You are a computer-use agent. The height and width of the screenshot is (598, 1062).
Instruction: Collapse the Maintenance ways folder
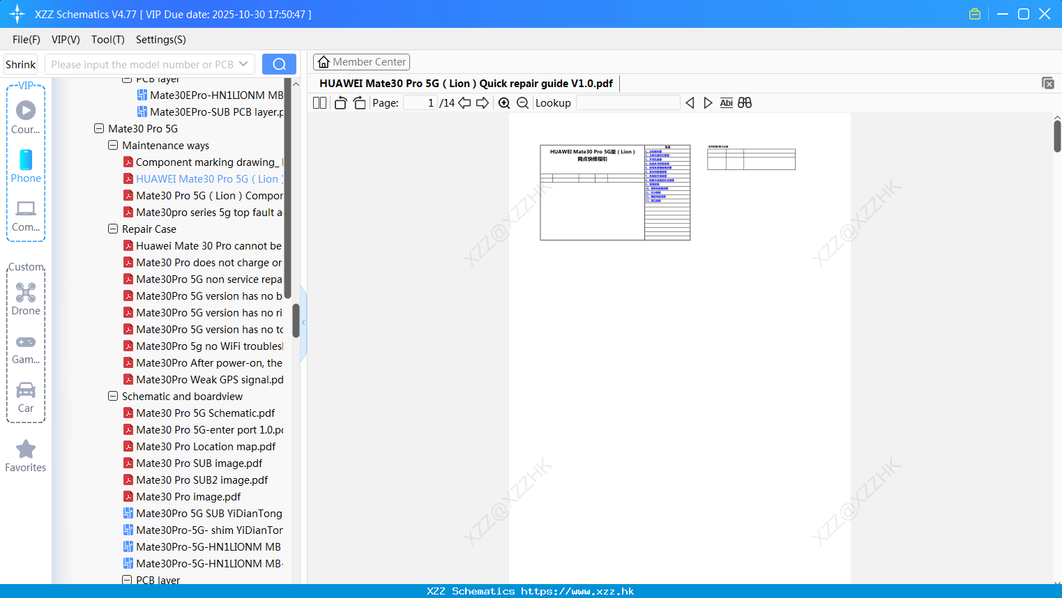[113, 145]
